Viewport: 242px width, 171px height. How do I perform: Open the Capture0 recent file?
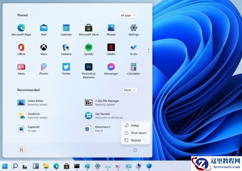29,129
